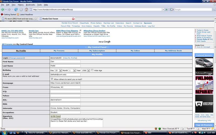The height and width of the screenshot is (135, 216).
Task: Open the birthday Year dropdown
Action: point(88,70)
